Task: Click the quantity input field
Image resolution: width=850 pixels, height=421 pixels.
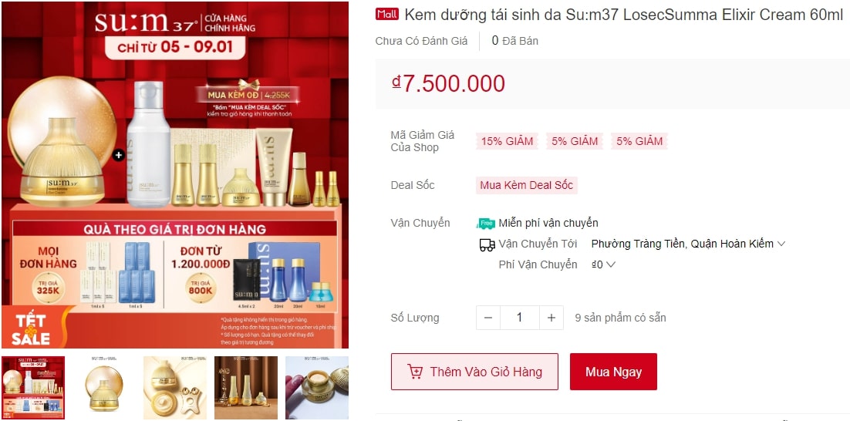Action: pyautogui.click(x=519, y=318)
